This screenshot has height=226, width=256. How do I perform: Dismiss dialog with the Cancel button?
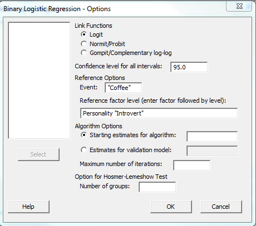pos(221,207)
